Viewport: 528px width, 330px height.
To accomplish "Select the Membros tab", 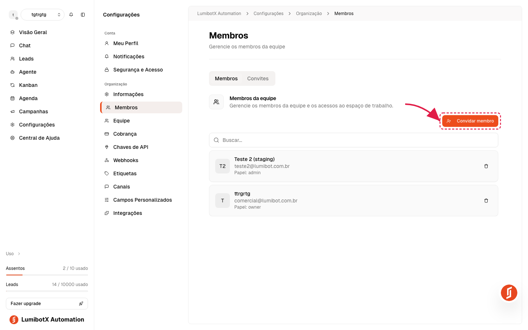I will (x=226, y=78).
